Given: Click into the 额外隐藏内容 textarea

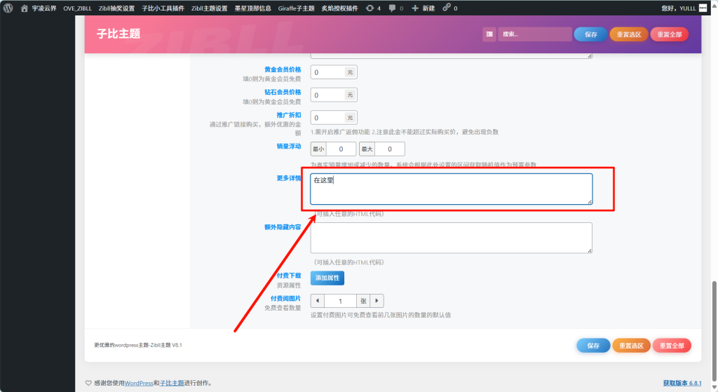Looking at the screenshot, I should (x=452, y=238).
